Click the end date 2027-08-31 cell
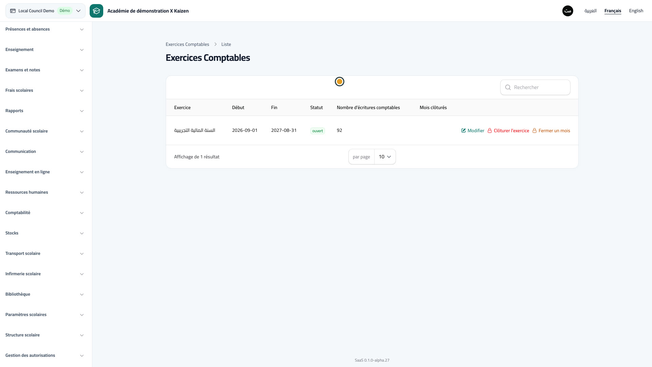 pos(284,130)
